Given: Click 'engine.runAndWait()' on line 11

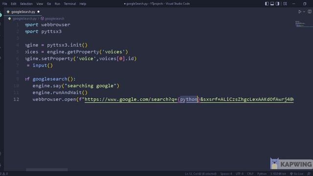Looking at the screenshot, I should point(60,92).
